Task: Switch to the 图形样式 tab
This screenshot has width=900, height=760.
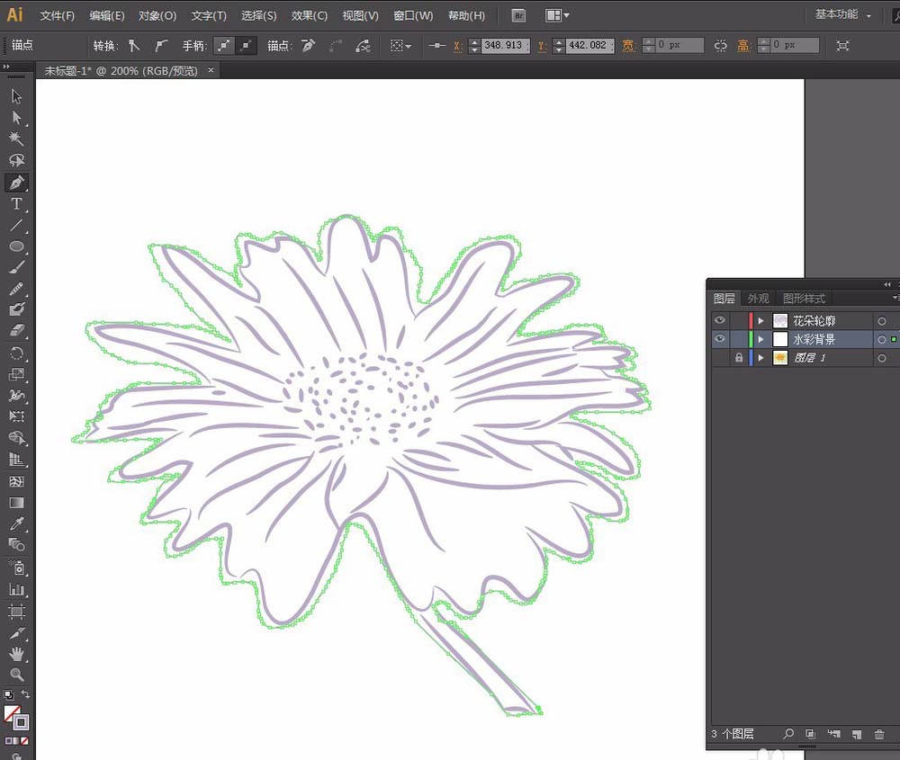Action: point(804,299)
